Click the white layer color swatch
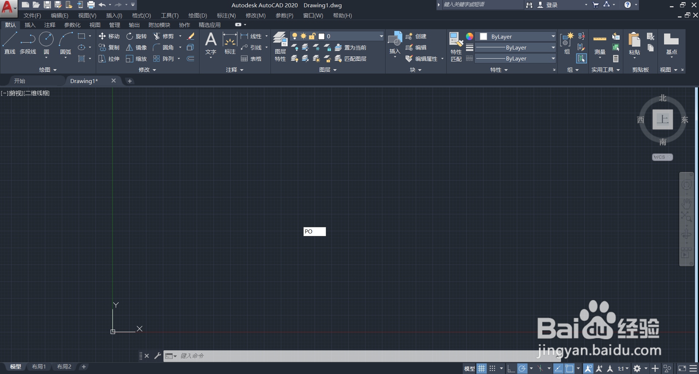The height and width of the screenshot is (374, 699). [321, 36]
